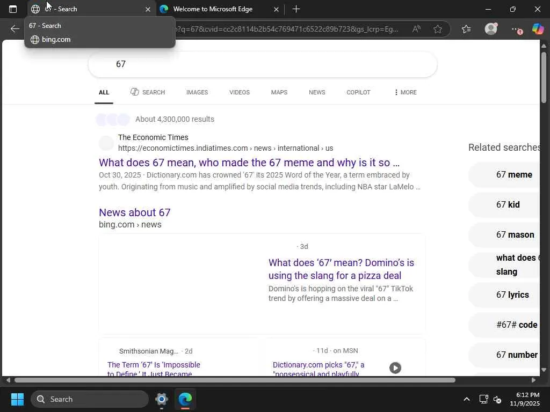Open a new tab with plus button
The image size is (550, 412).
point(296,9)
